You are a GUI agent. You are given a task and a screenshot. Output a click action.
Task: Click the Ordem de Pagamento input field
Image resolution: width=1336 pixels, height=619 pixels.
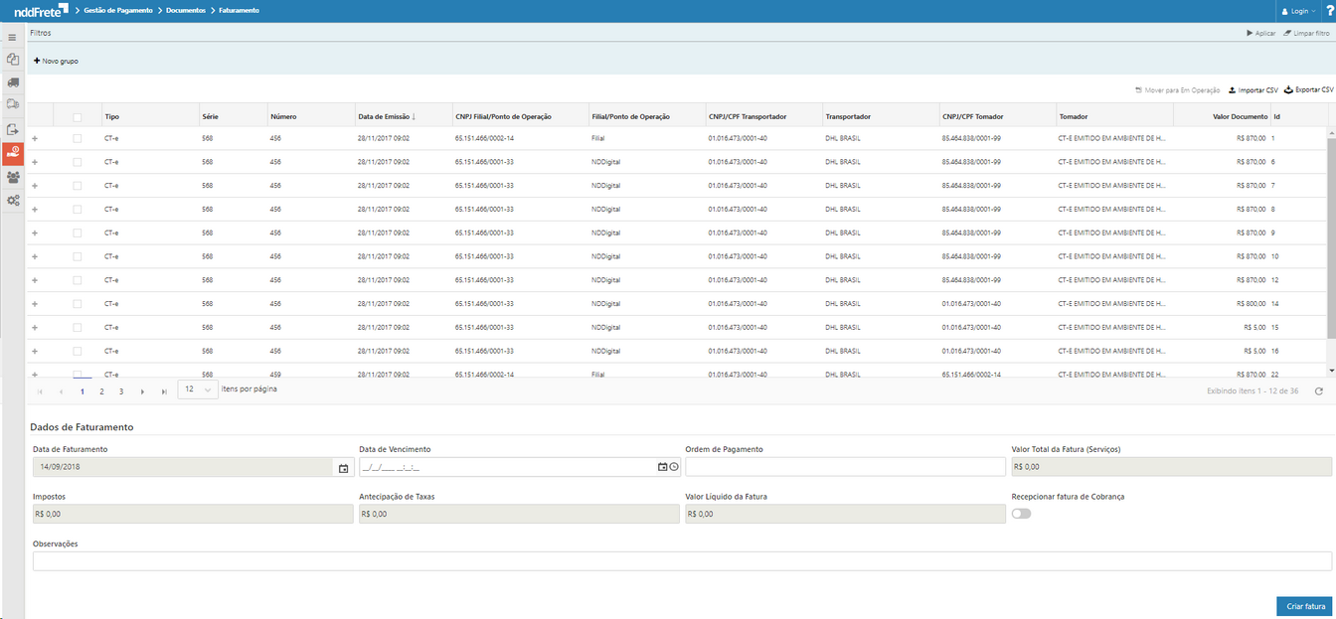(x=845, y=467)
